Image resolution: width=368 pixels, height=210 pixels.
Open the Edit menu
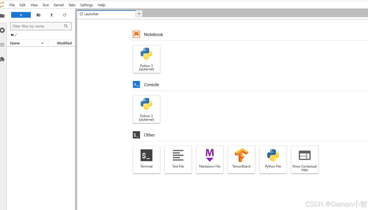click(x=22, y=5)
